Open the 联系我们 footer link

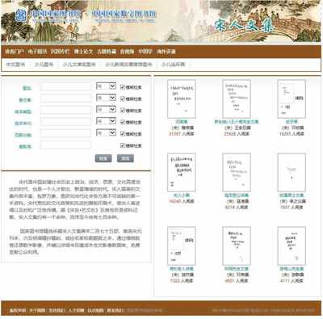tap(115, 310)
